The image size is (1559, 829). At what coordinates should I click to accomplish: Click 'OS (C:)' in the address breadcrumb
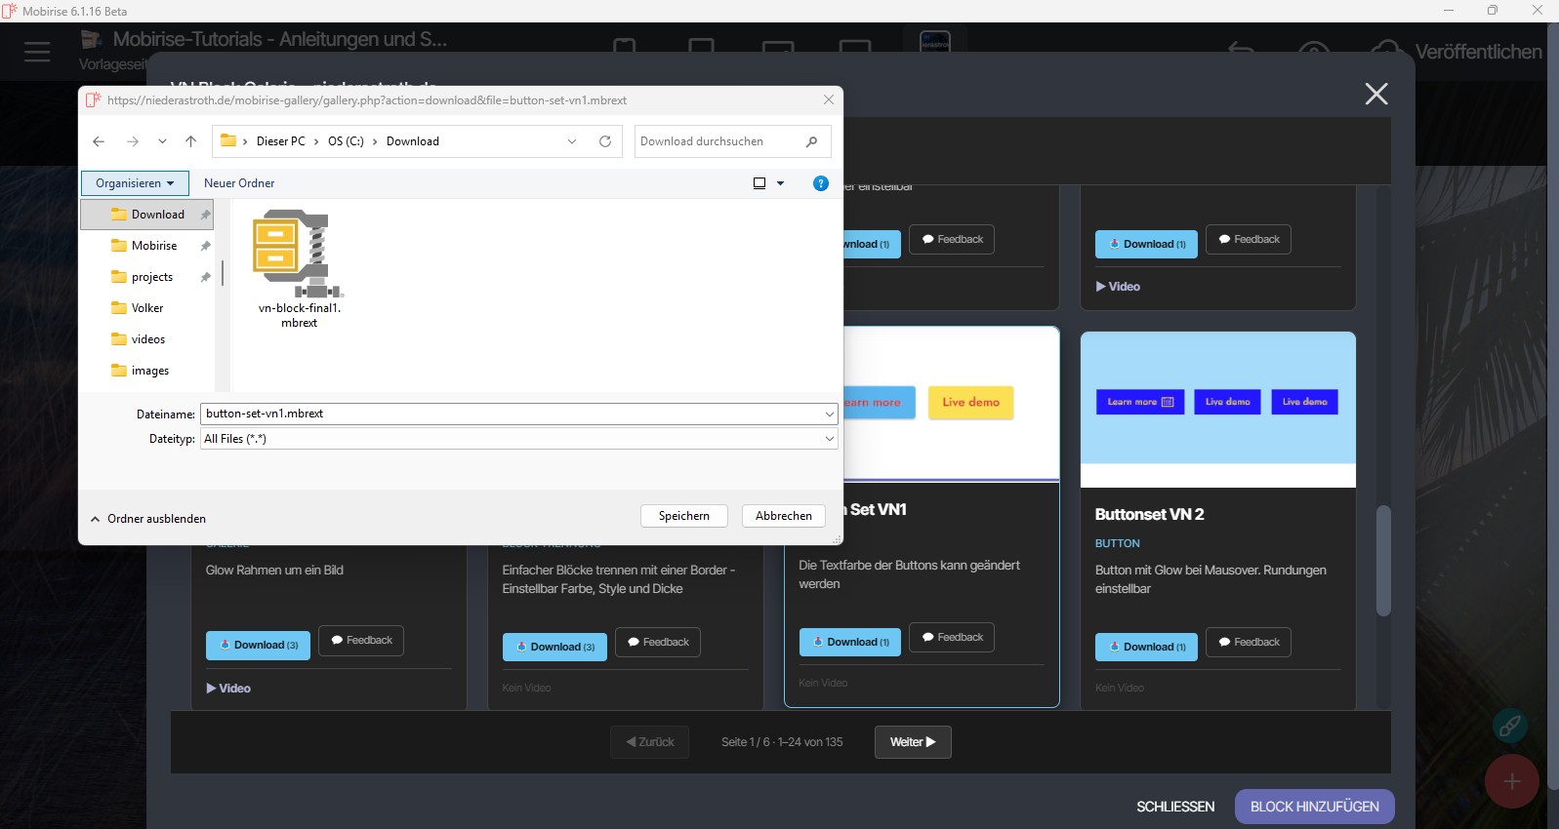[x=346, y=141]
